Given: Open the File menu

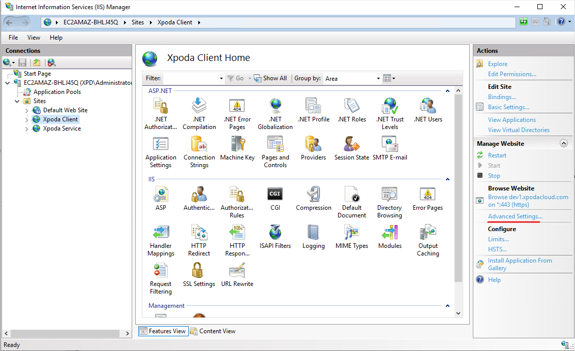Looking at the screenshot, I should (x=13, y=38).
